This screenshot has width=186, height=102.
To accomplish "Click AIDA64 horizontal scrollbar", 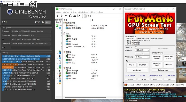I will [86, 98].
